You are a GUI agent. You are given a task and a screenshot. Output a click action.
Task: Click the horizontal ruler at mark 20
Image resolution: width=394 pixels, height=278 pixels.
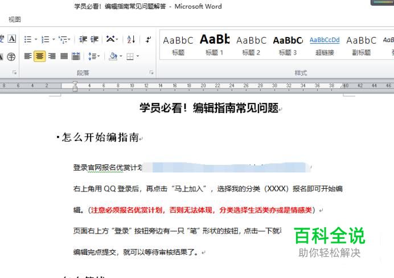tap(203, 85)
